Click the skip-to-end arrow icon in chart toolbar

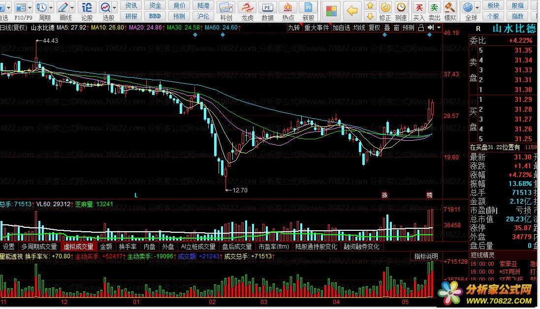[431, 28]
